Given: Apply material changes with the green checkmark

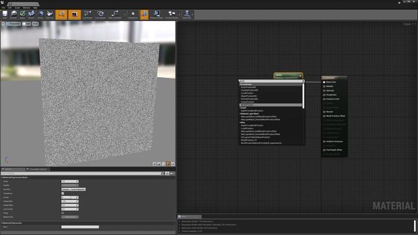Looking at the screenshot, I should (22, 14).
